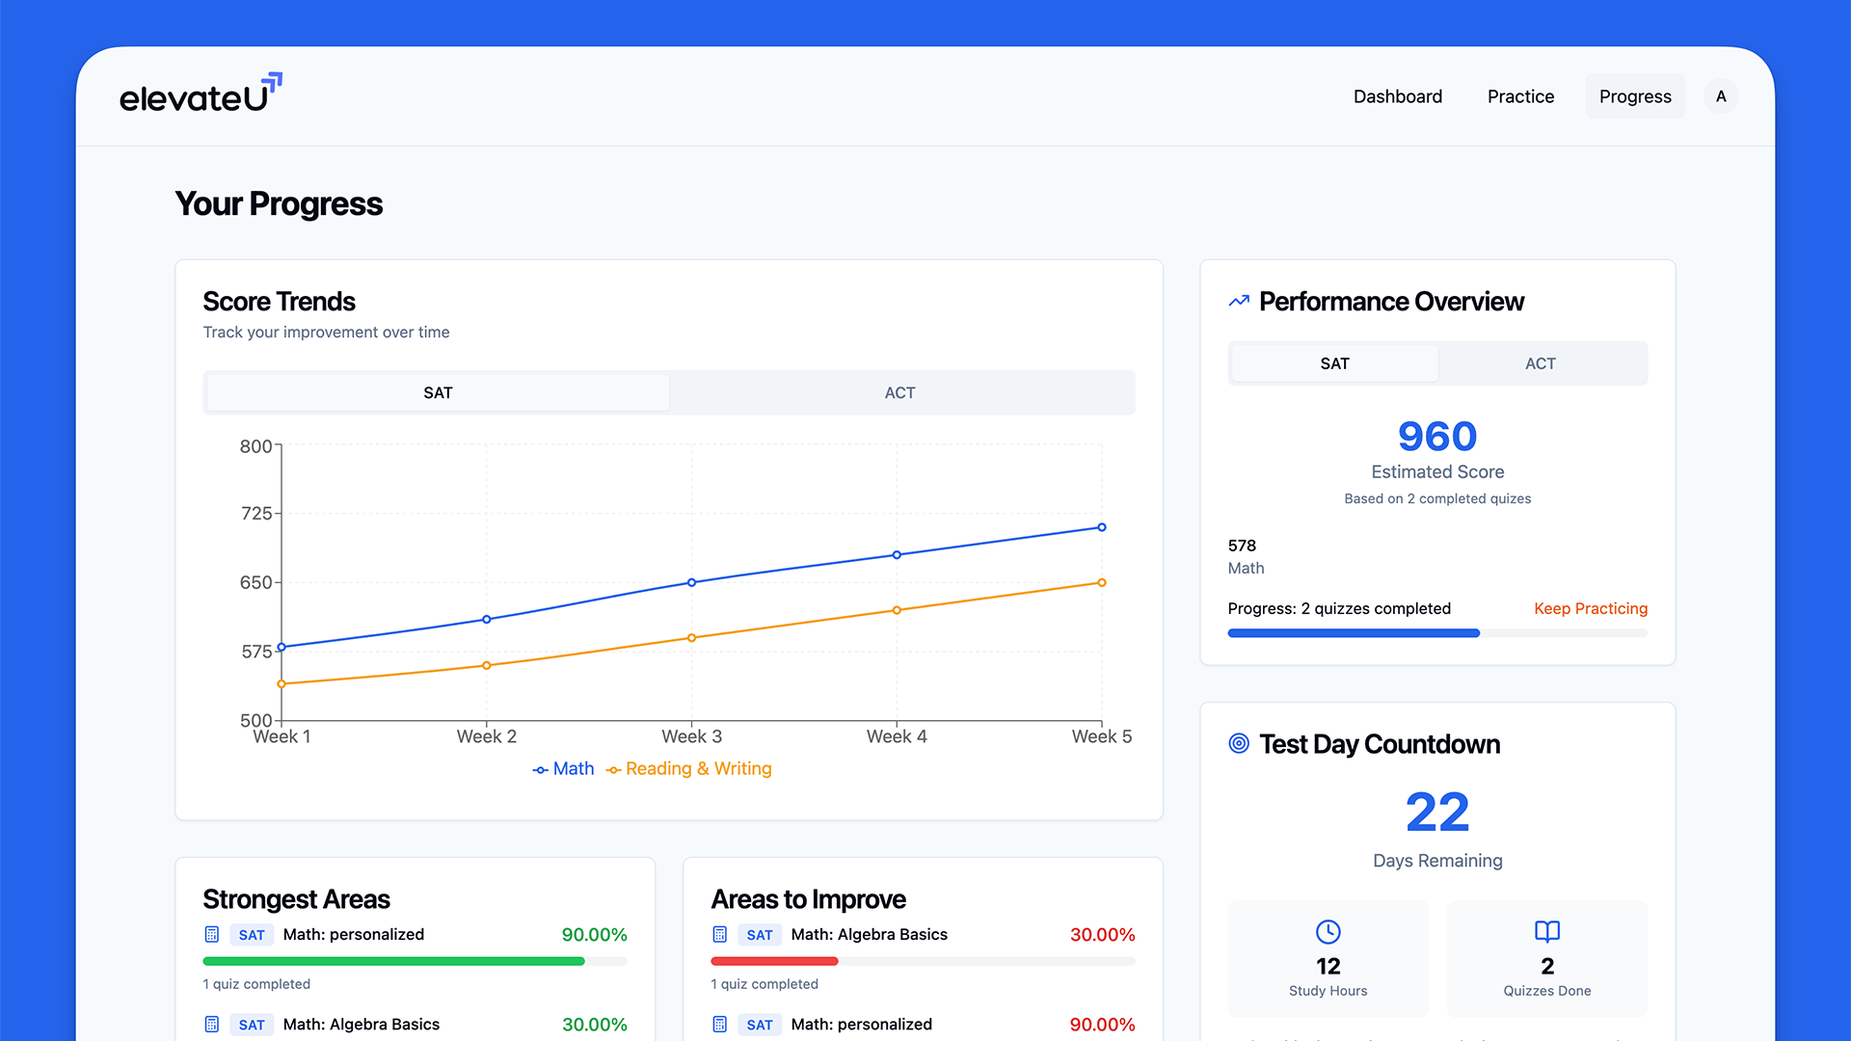Click the Quizzes Done book icon
This screenshot has width=1851, height=1041.
click(1547, 931)
